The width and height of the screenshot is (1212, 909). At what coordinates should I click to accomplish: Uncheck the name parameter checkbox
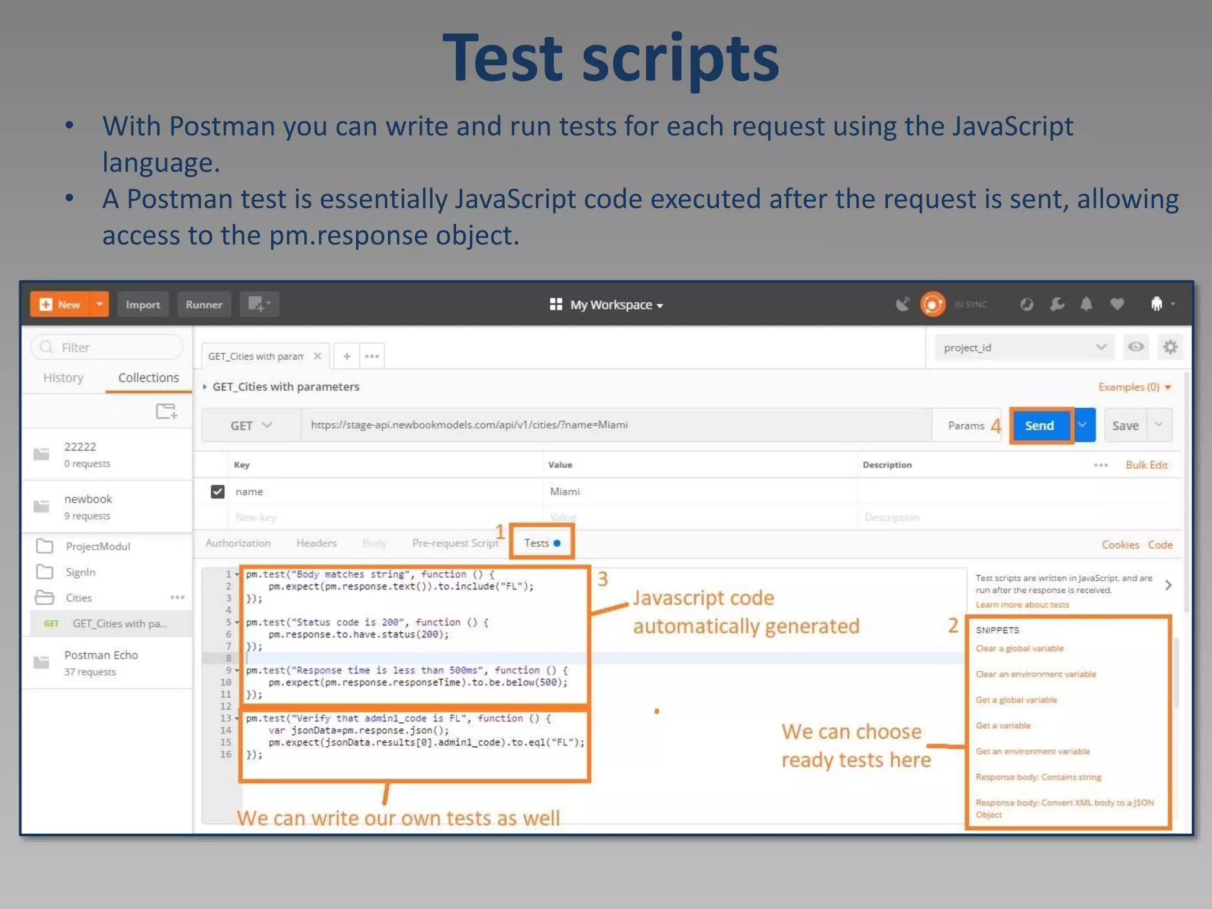coord(218,492)
